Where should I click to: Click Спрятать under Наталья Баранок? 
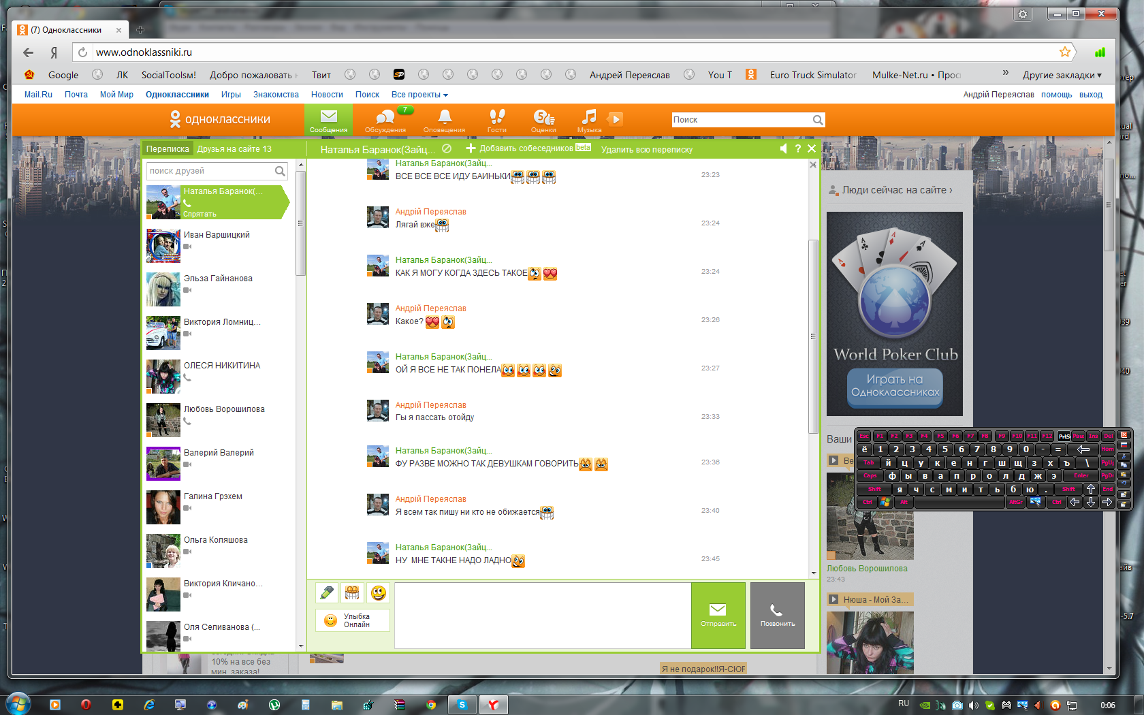(200, 214)
